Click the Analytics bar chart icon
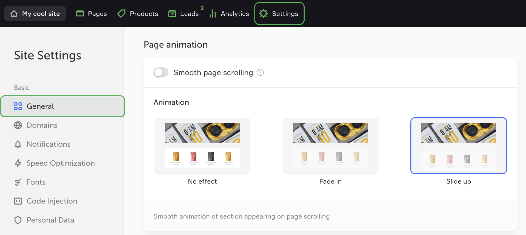Viewport: 526px width, 235px height. 213,14
